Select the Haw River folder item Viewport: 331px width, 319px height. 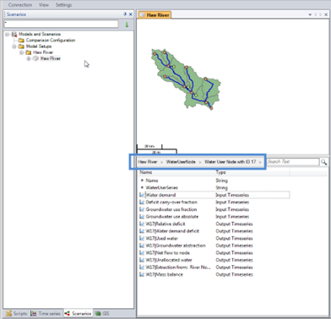click(x=43, y=52)
